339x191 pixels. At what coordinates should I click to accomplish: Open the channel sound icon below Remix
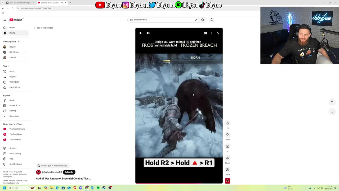[x=227, y=181]
